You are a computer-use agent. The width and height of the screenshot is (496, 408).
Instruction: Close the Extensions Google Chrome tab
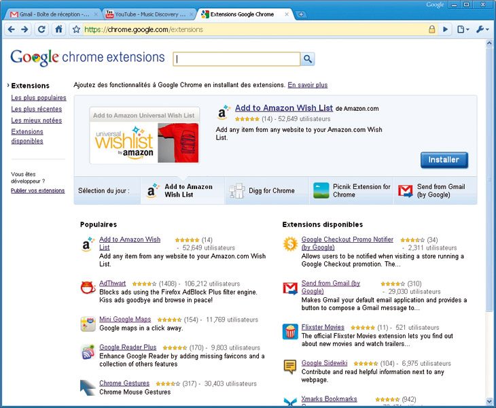click(287, 14)
